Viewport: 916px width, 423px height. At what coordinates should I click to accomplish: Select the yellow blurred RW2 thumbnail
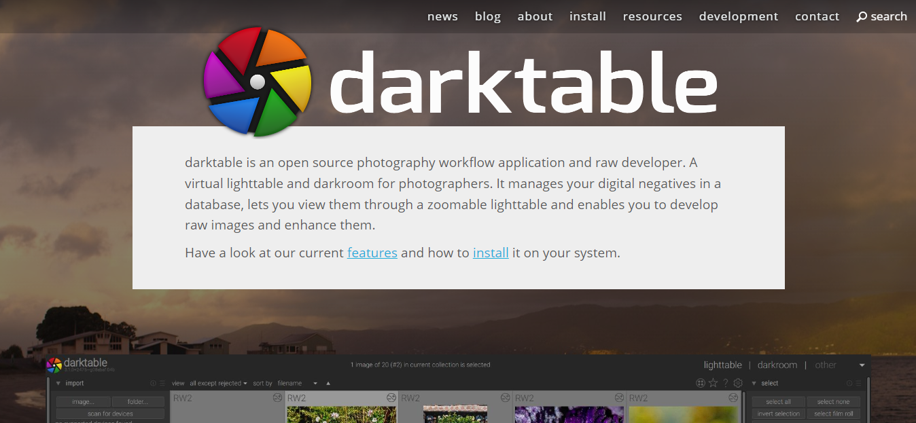point(683,414)
